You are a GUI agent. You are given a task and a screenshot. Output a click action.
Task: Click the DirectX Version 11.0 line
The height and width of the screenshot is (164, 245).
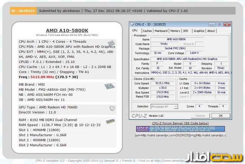37,113
